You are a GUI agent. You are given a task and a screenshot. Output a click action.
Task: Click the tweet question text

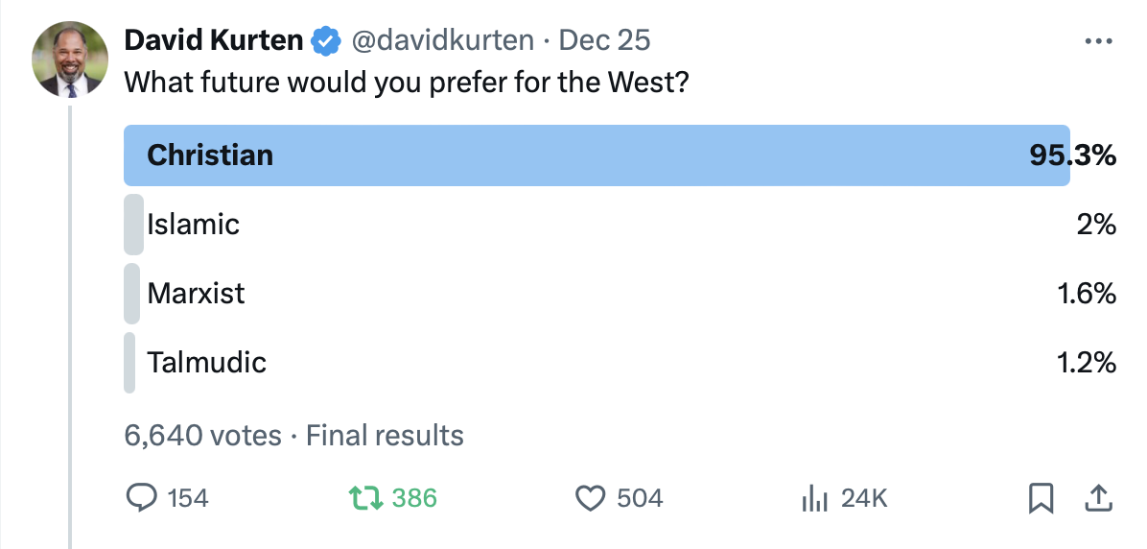(407, 83)
